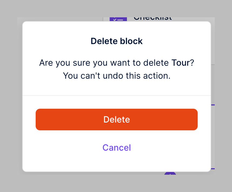Confirm deletion with the orange Delete button
This screenshot has width=232, height=192.
click(x=117, y=120)
